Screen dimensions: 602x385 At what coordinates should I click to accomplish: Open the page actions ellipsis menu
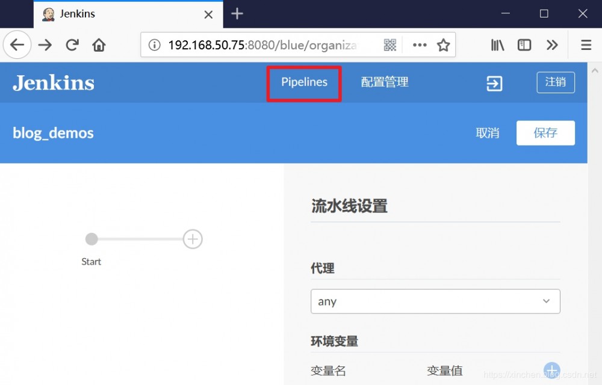pos(420,45)
